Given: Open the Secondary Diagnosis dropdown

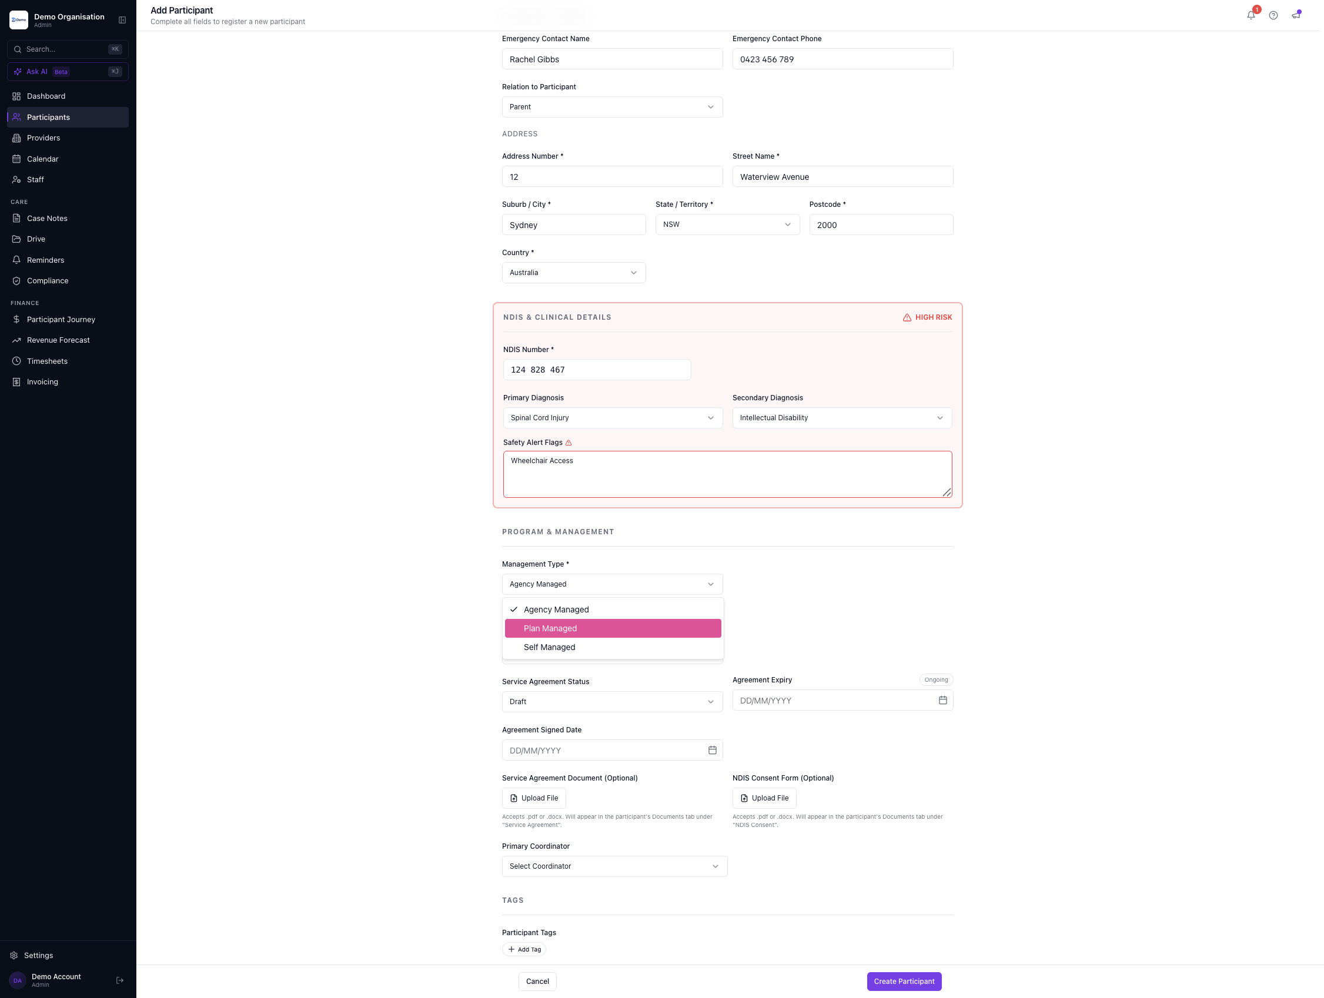Looking at the screenshot, I should (842, 418).
